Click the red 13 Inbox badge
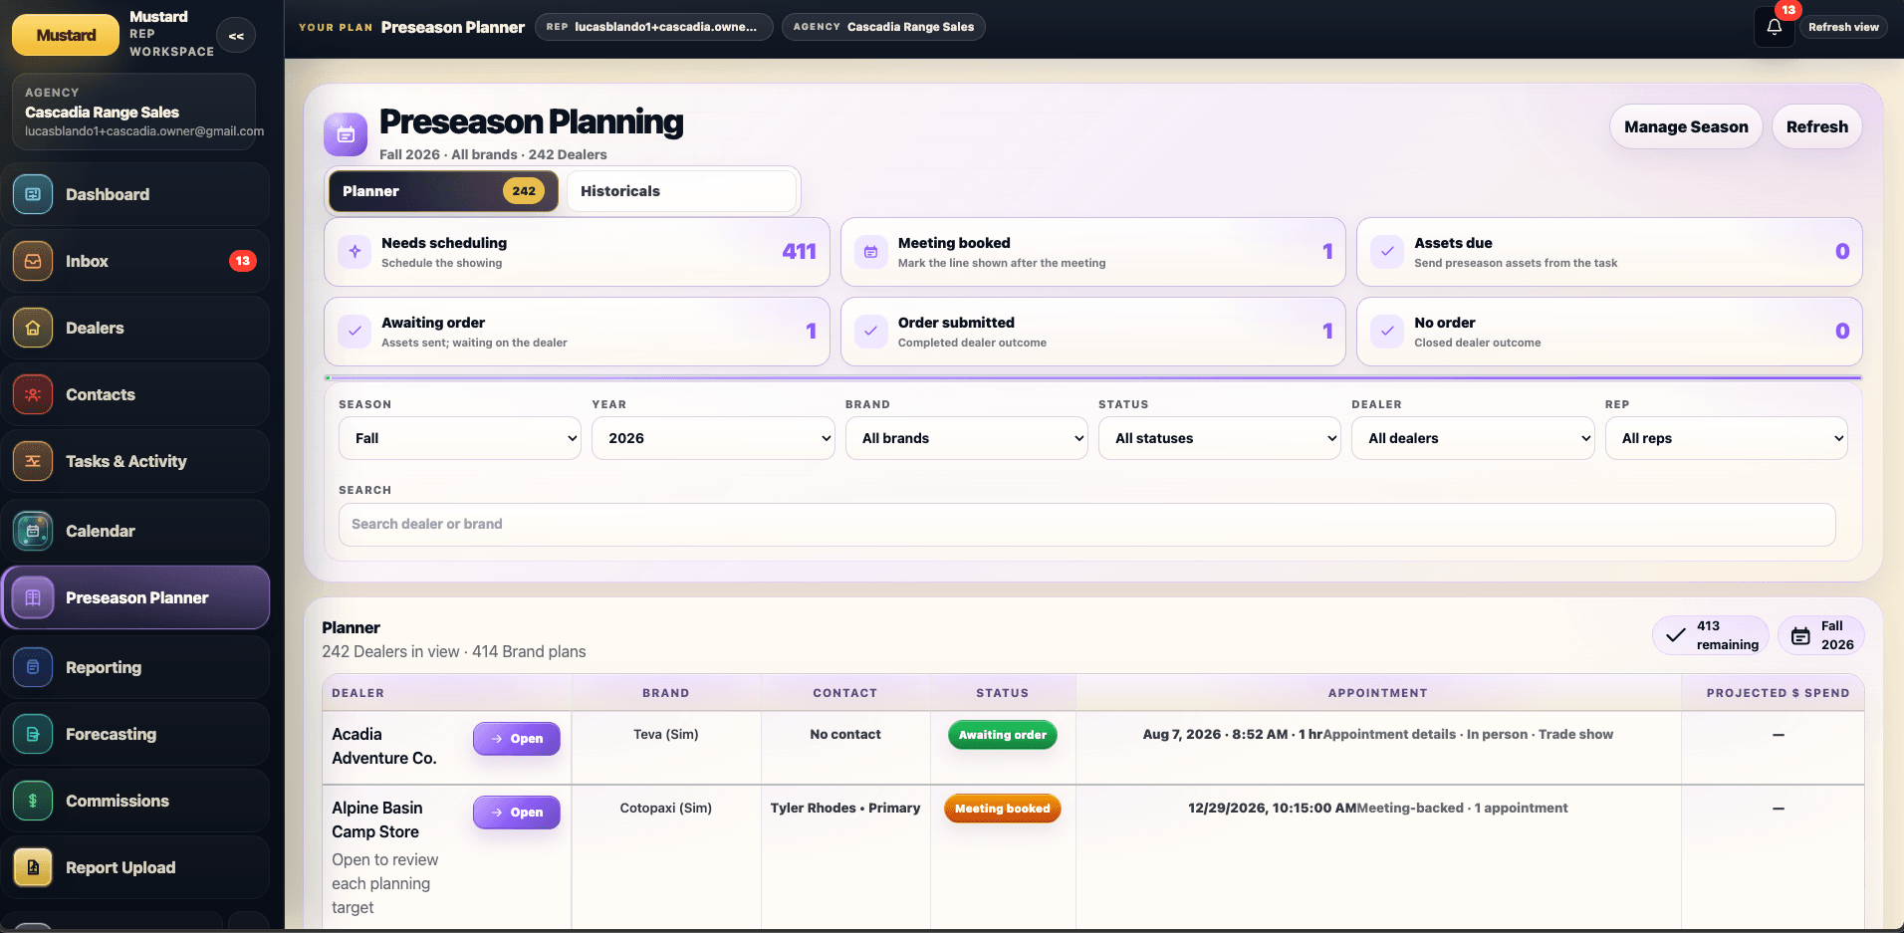Screen dimensions: 1904x933 tap(243, 261)
